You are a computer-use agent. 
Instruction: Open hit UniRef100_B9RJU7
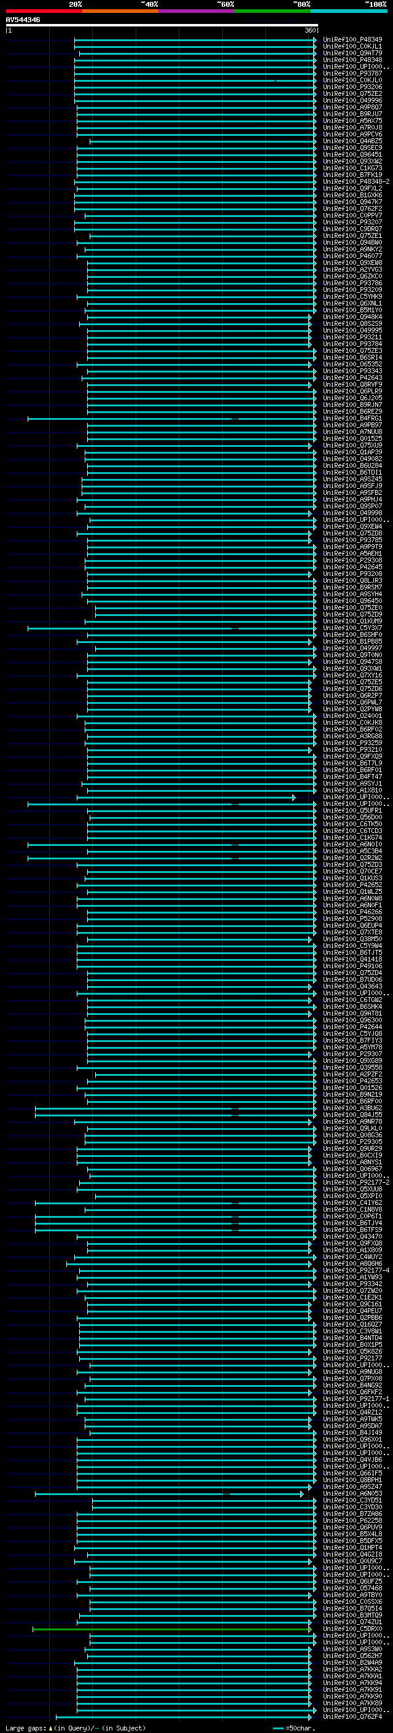pyautogui.click(x=352, y=114)
